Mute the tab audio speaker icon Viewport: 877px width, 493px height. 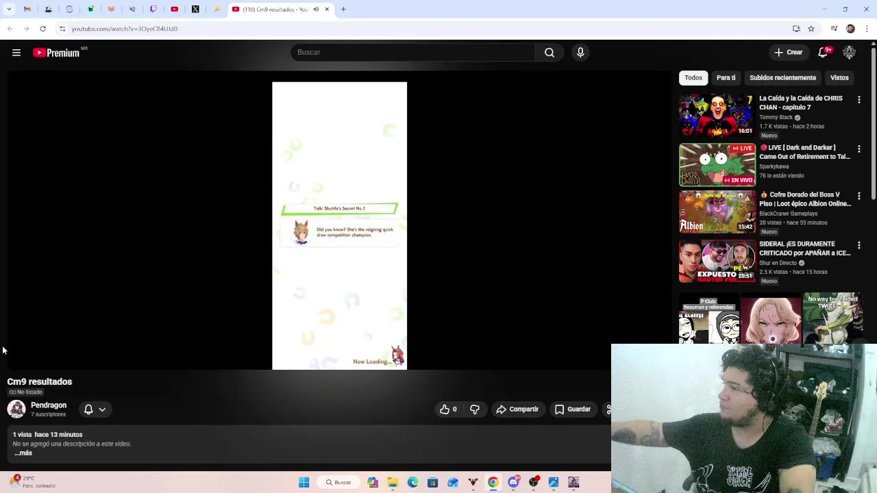pos(316,10)
